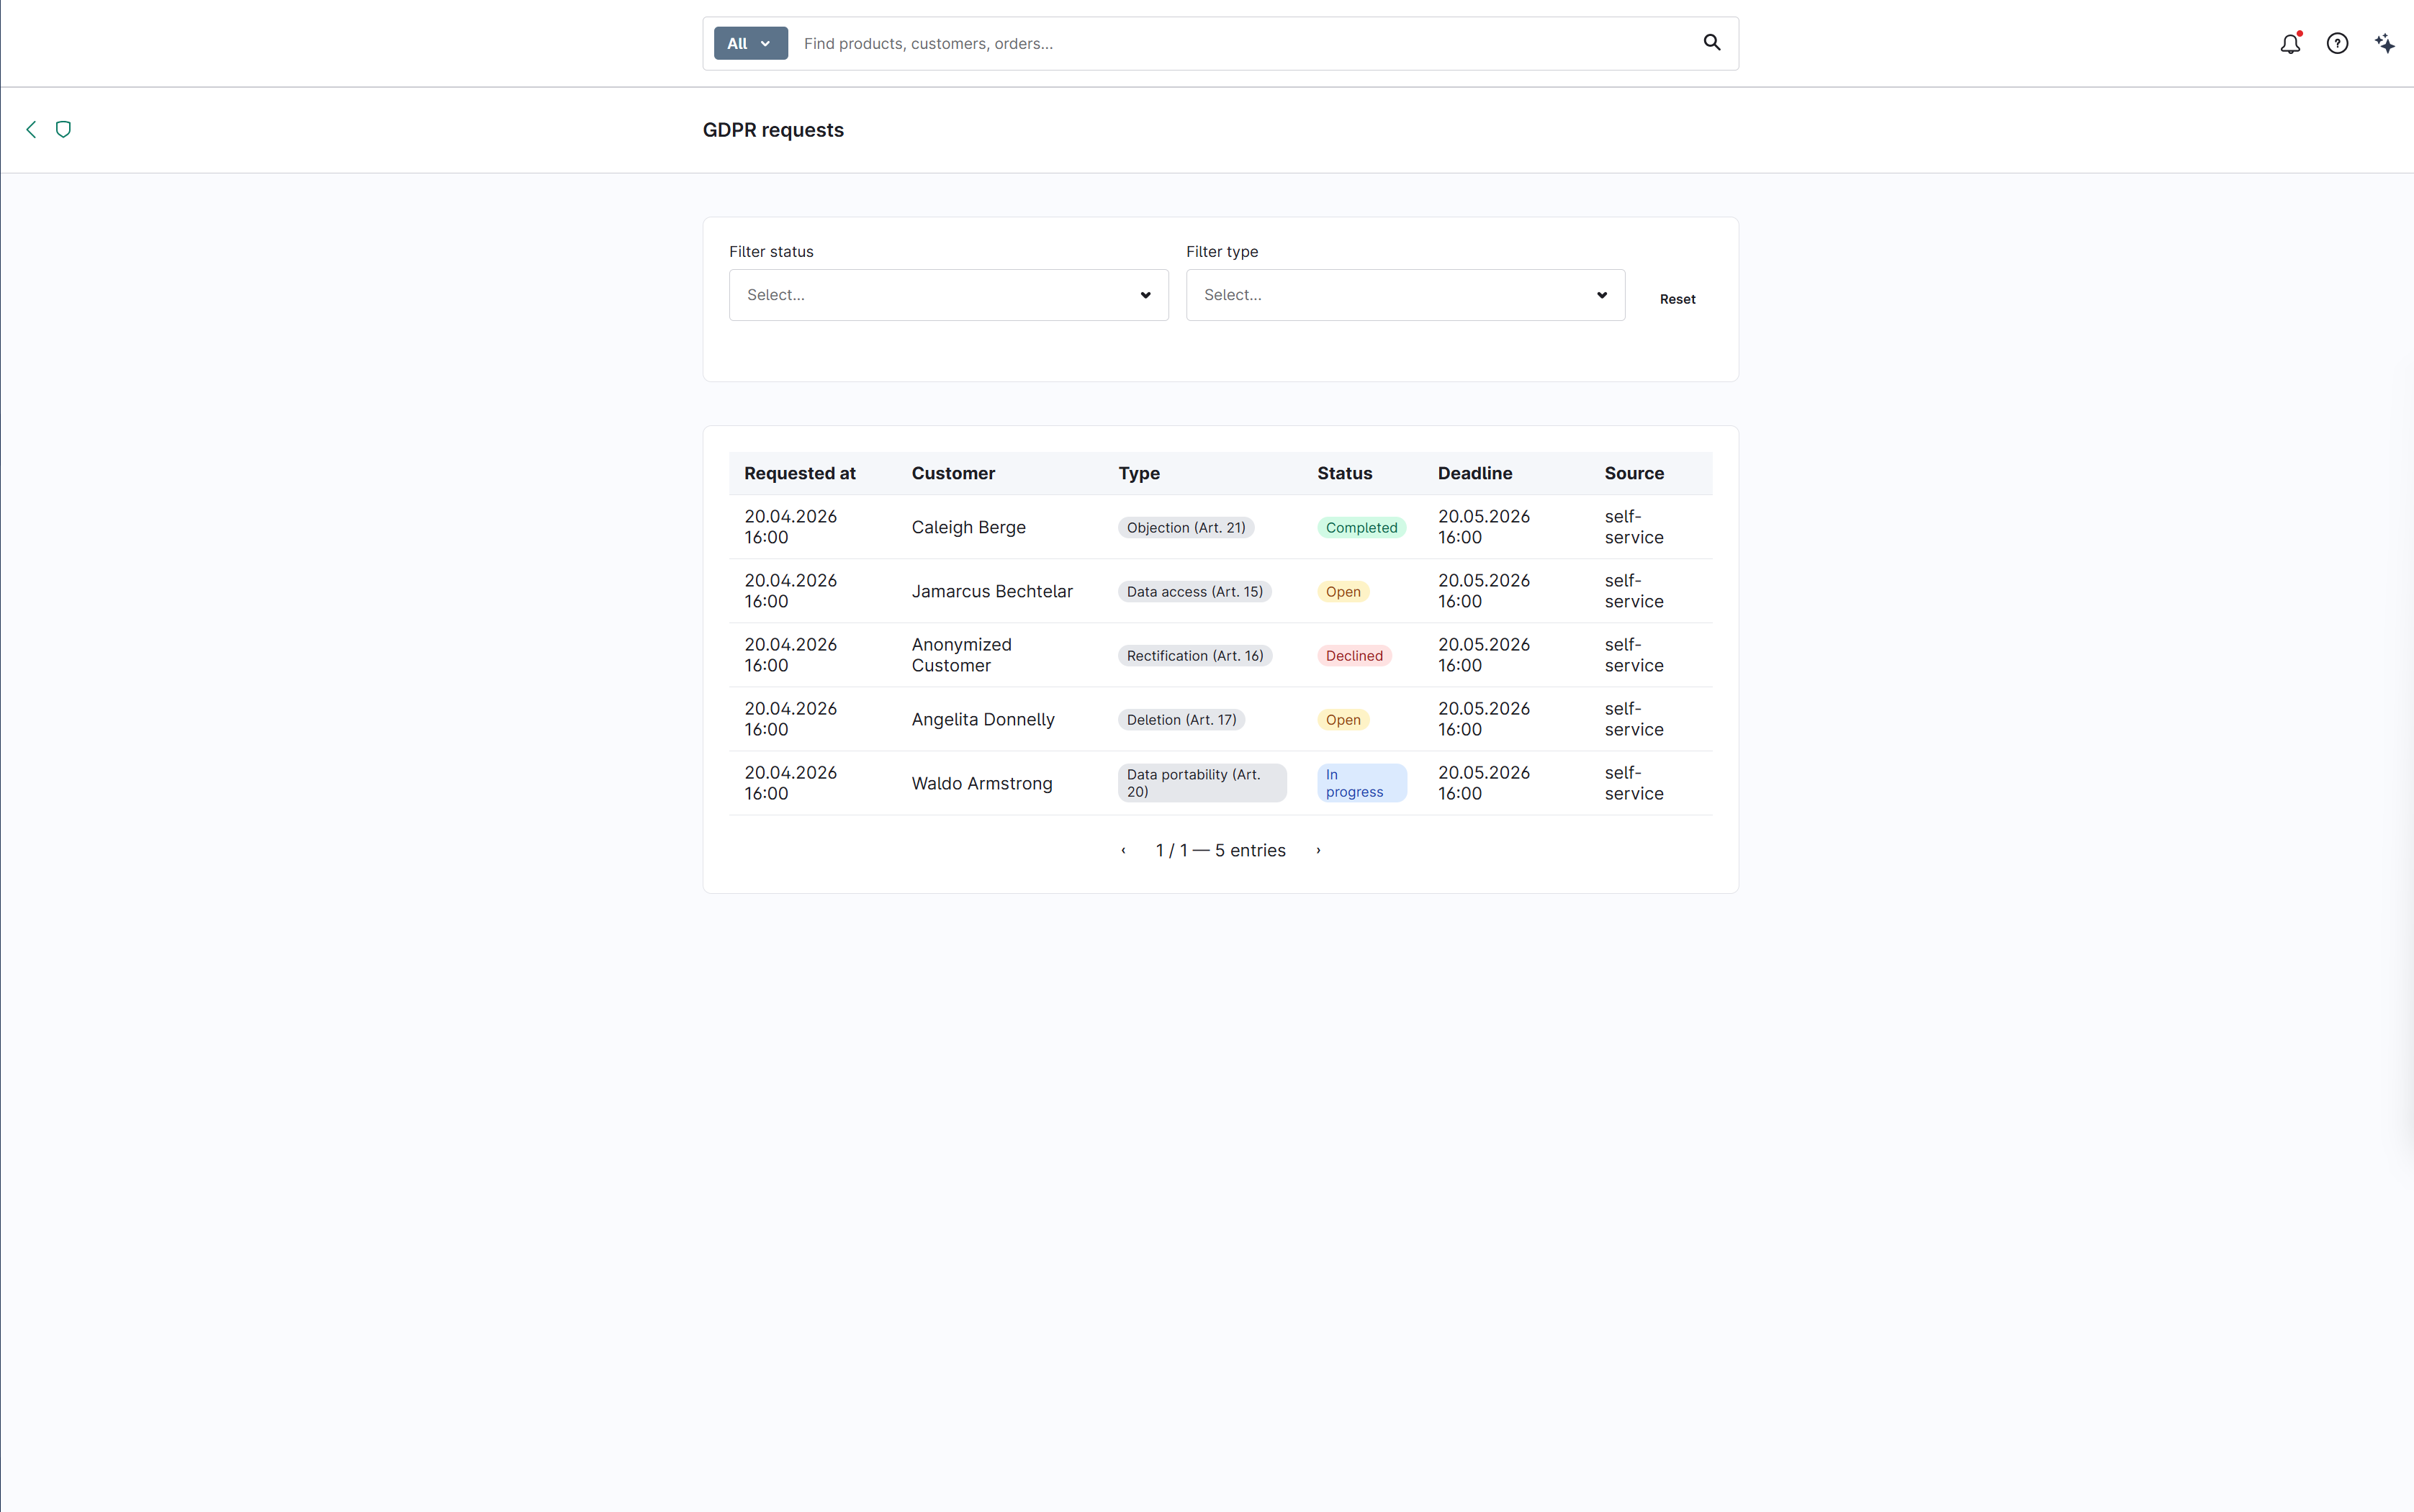Click the Customer column header
The image size is (2414, 1512).
point(952,473)
